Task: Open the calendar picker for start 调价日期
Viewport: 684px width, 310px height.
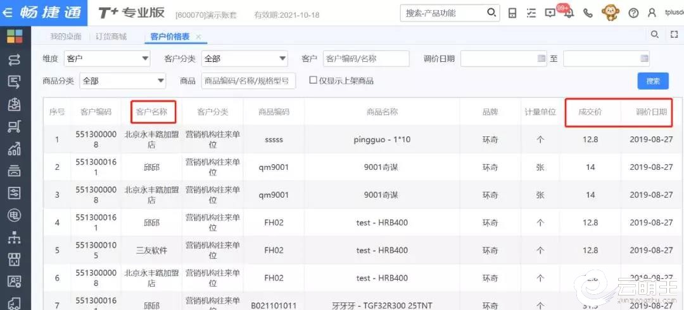Action: (541, 59)
